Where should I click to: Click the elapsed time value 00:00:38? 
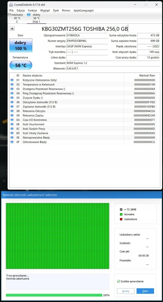pos(143,255)
